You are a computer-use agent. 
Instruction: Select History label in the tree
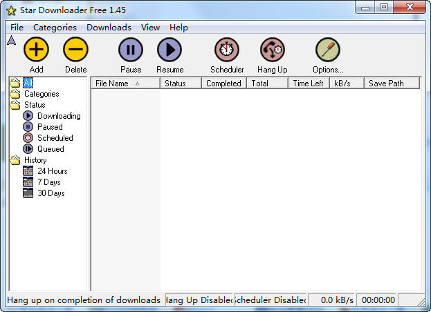point(35,160)
